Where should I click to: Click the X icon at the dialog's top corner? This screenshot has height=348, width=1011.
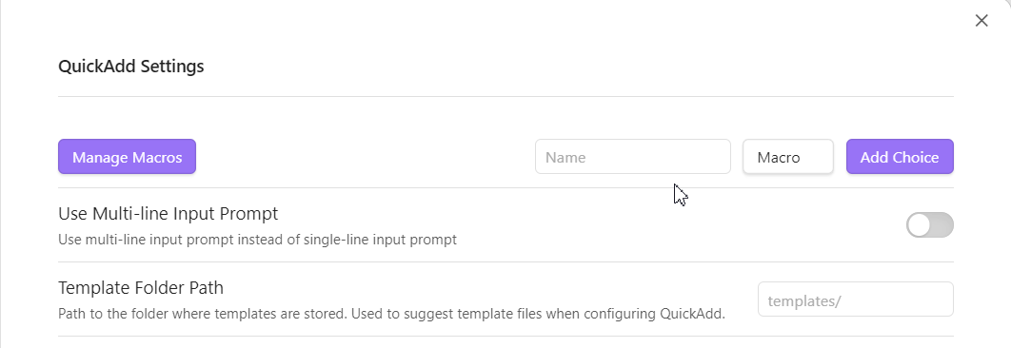[981, 21]
